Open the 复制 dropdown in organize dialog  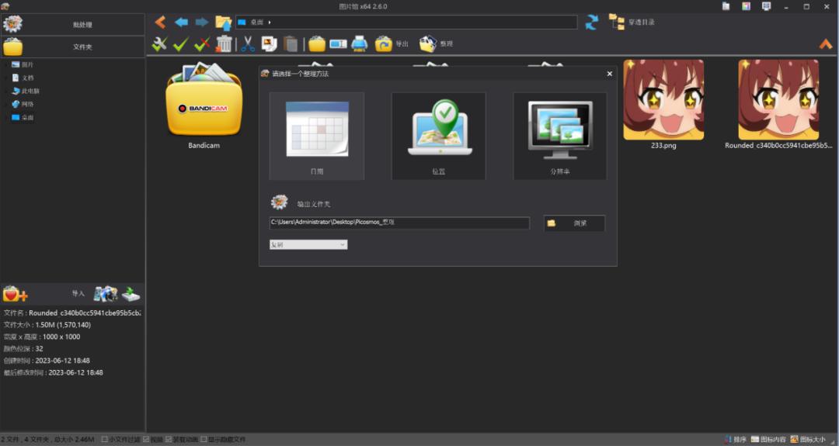(308, 244)
